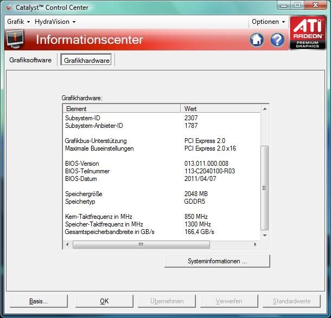This screenshot has height=318, width=331.
Task: Select the Speicher-Taktfrequenz in MHz row
Action: pyautogui.click(x=162, y=224)
